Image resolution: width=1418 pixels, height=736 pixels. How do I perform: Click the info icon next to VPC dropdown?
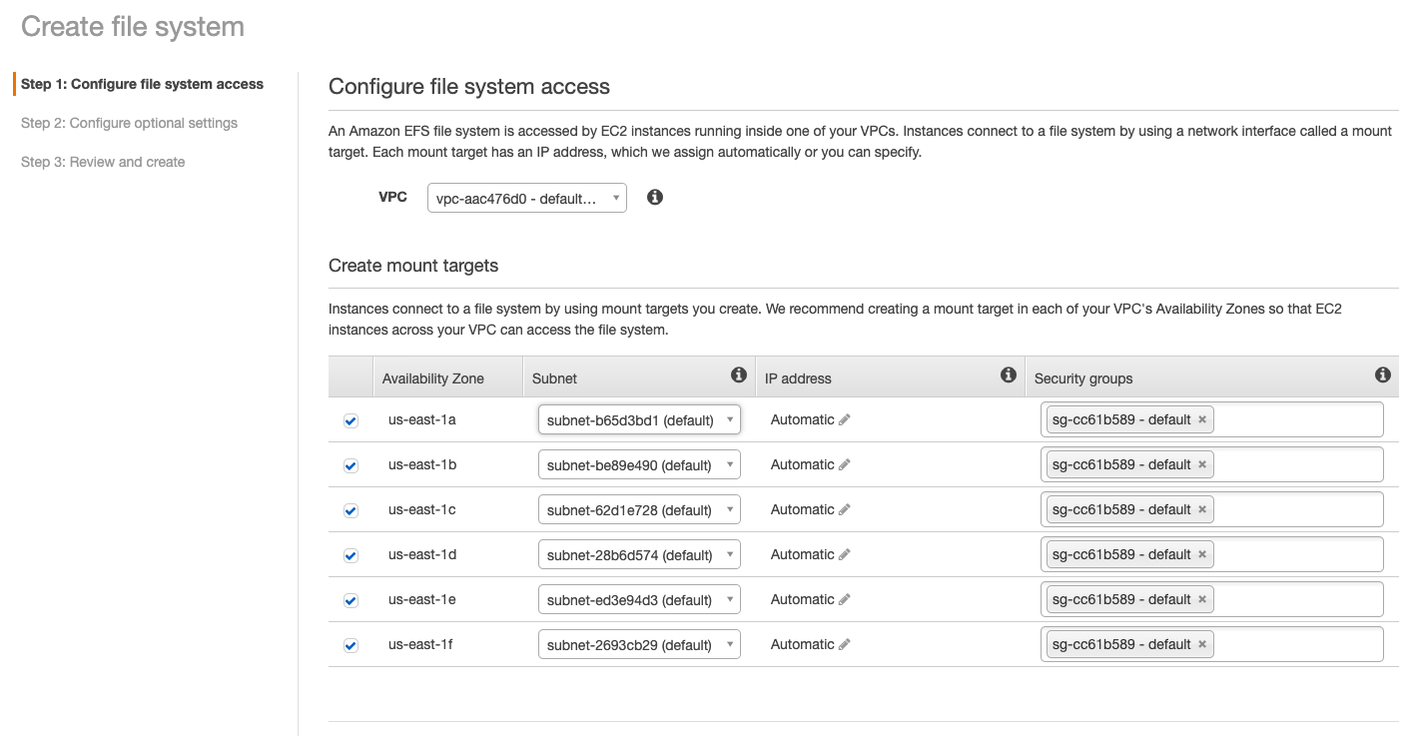tap(655, 198)
